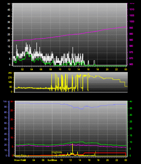Click top chart's 16 hour axis label
Screen dimensions: 141x164
pos(88,69)
